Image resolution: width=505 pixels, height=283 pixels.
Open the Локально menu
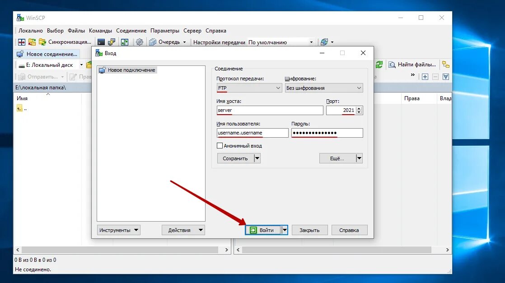(x=31, y=31)
